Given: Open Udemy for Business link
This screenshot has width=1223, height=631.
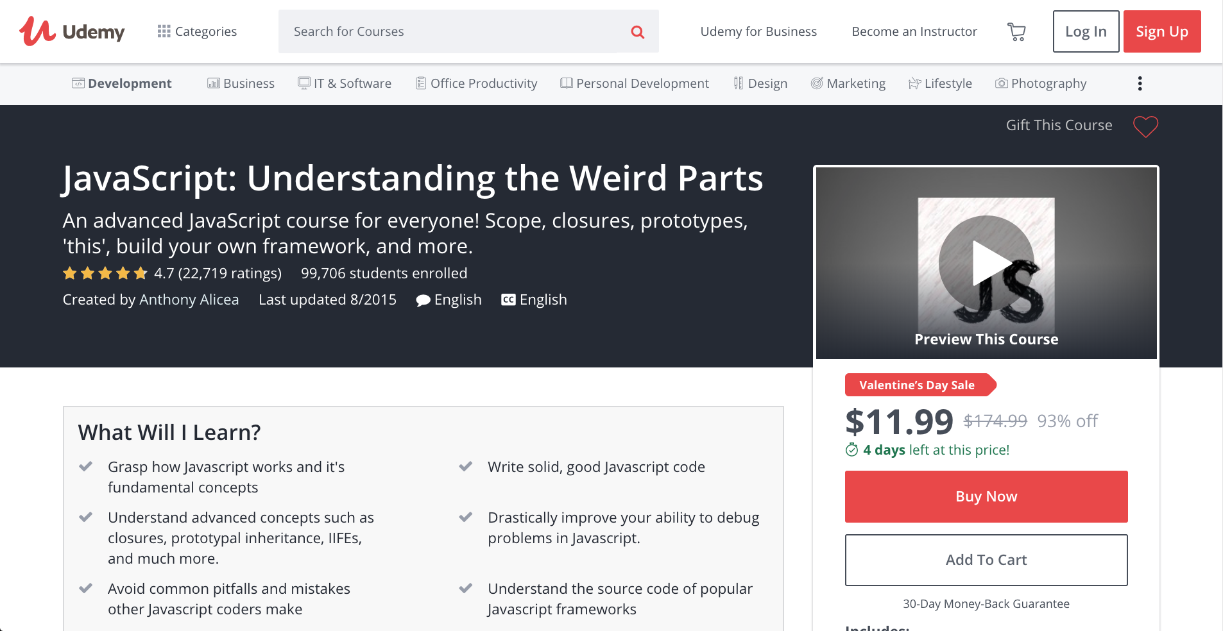Looking at the screenshot, I should [758, 31].
